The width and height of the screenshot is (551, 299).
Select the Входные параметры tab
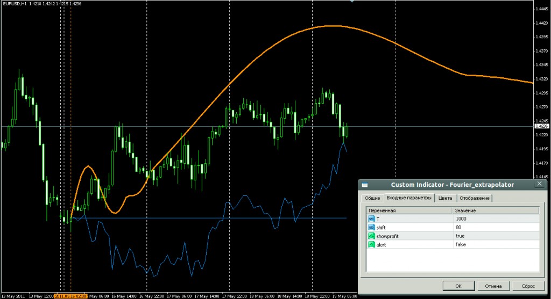tap(409, 198)
